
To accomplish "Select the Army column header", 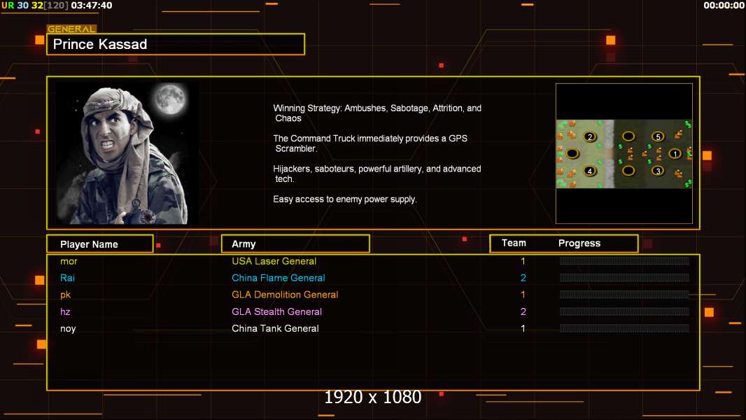I will pyautogui.click(x=295, y=244).
